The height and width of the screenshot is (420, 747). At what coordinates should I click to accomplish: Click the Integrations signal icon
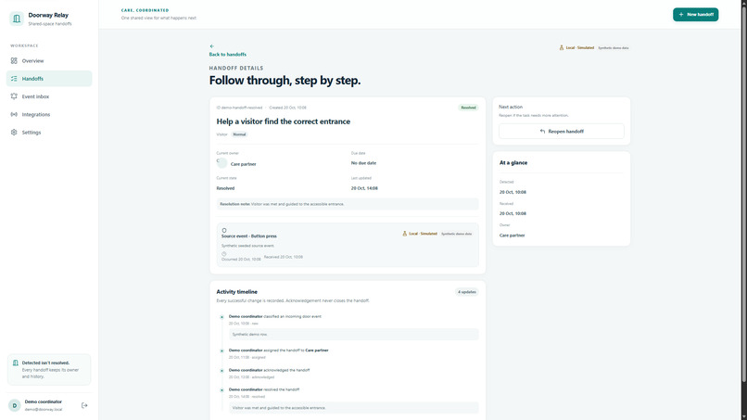click(14, 114)
